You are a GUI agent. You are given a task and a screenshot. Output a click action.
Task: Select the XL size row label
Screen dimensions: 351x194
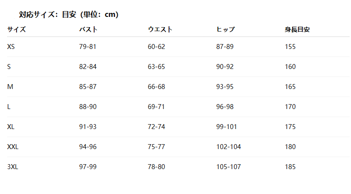coord(11,127)
